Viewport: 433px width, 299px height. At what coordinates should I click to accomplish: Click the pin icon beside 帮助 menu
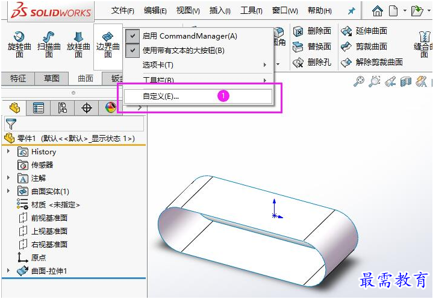click(x=351, y=11)
